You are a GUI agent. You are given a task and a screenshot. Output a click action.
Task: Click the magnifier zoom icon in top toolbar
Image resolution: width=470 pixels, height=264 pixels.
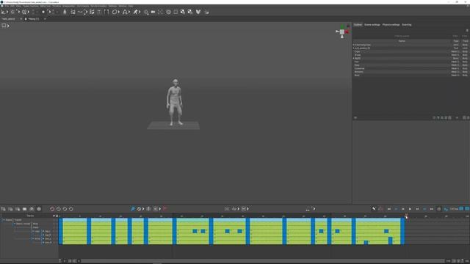(146, 12)
